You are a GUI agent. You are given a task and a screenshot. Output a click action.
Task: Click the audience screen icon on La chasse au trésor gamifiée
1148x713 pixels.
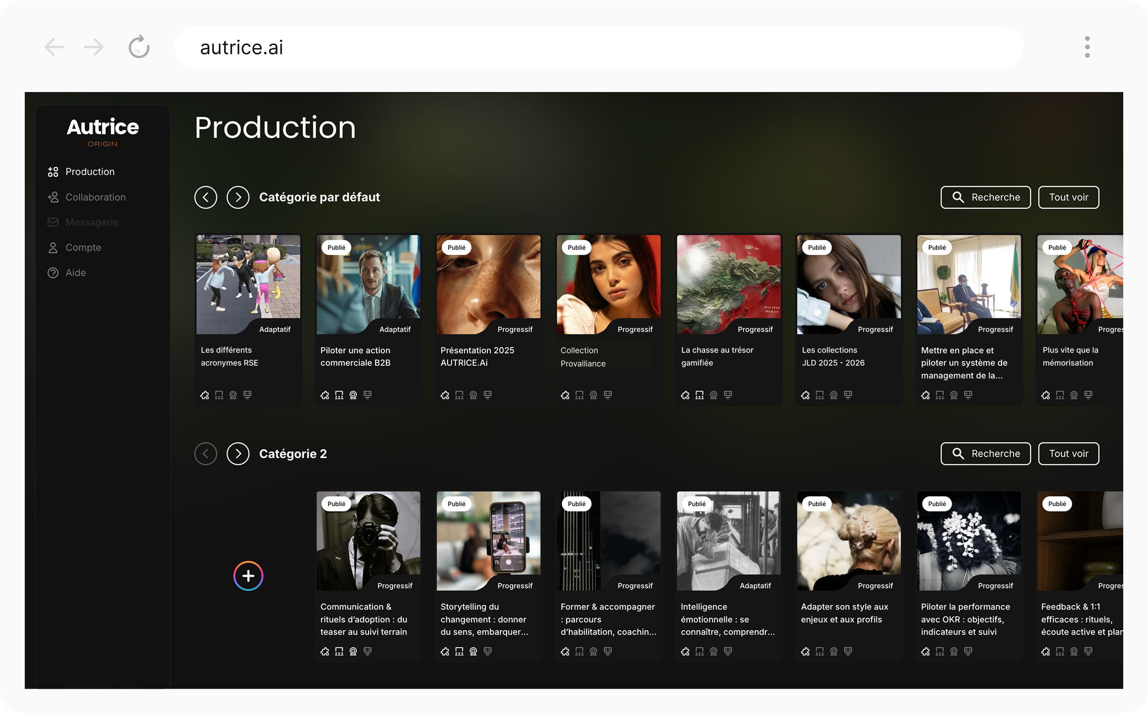[699, 395]
